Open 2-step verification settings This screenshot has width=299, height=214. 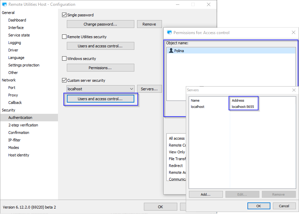point(23,125)
